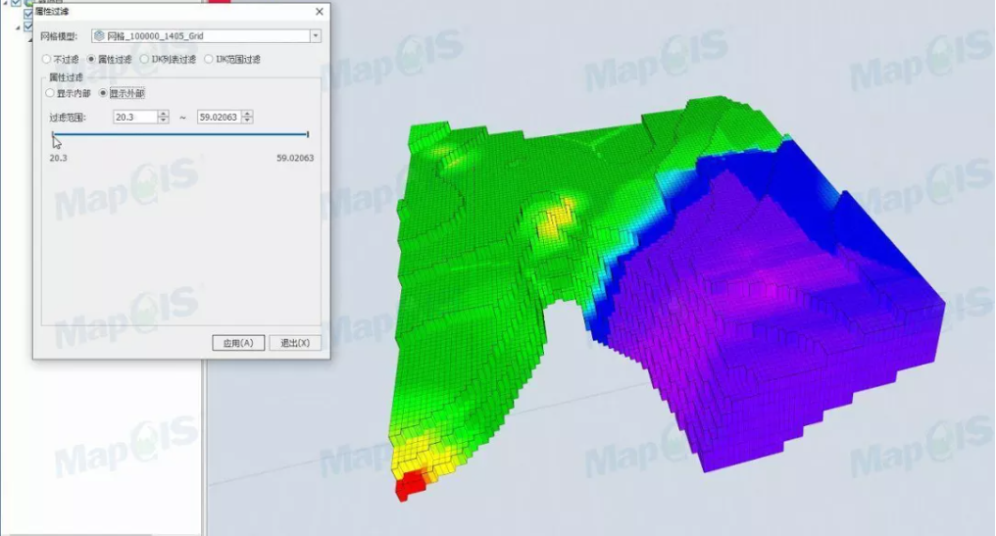Click the 应用(A) apply button
Viewport: 996px width, 536px height.
tap(238, 343)
